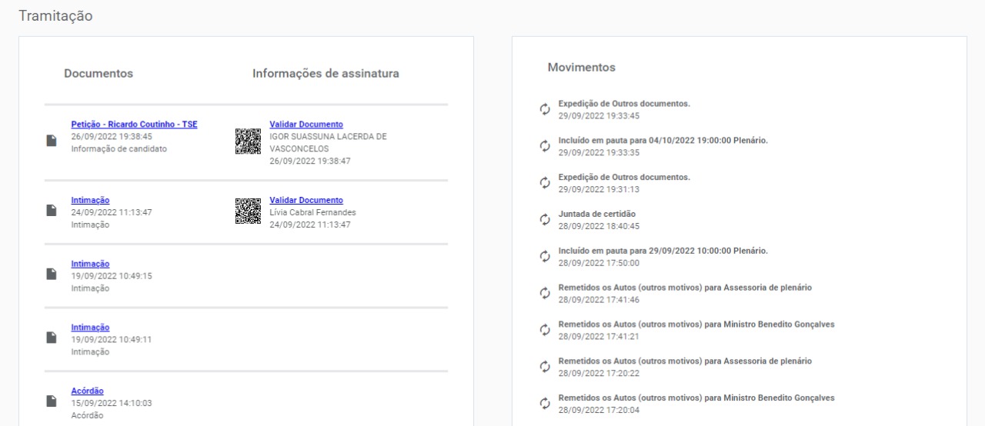The image size is (985, 426).
Task: Open the Acórdão document link
Action: point(87,391)
